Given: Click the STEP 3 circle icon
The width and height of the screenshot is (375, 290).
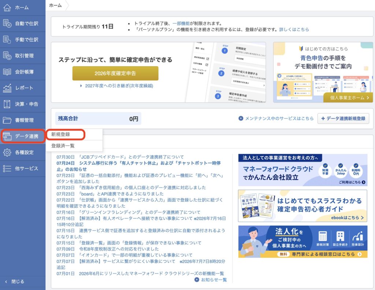Looking at the screenshot, I should click(218, 96).
